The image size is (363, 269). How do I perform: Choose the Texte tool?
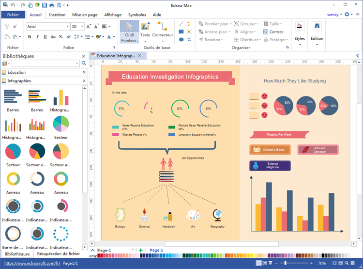(x=145, y=32)
